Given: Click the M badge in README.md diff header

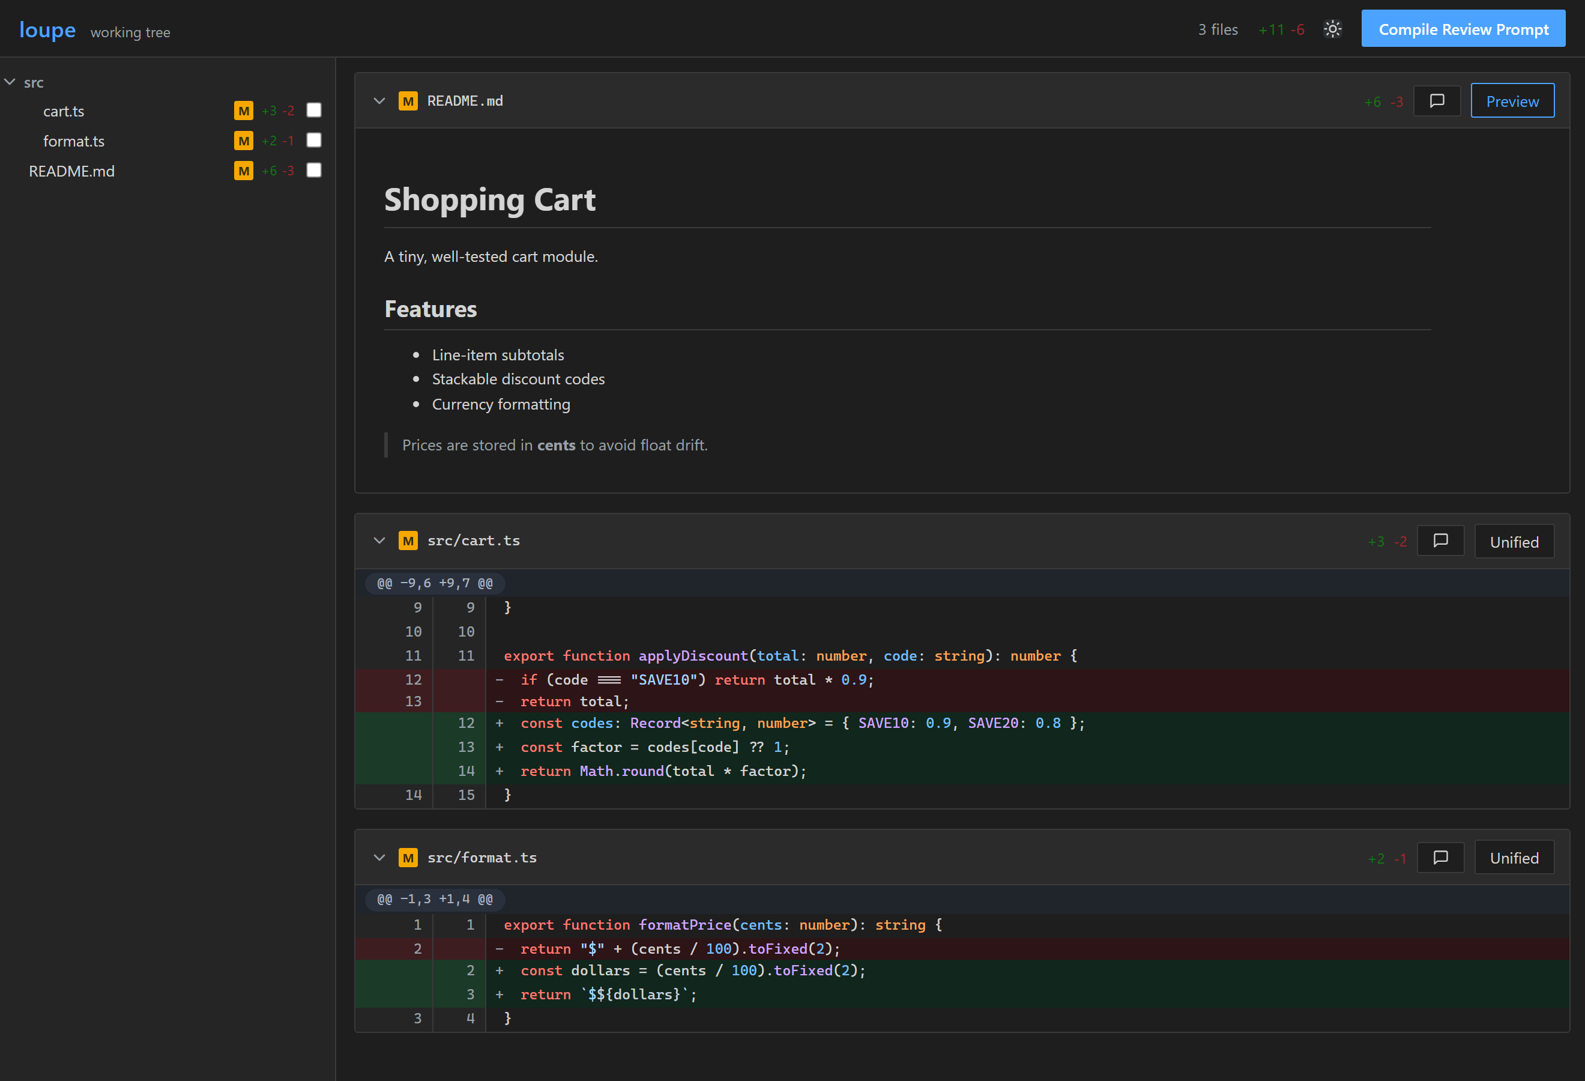Looking at the screenshot, I should coord(408,101).
